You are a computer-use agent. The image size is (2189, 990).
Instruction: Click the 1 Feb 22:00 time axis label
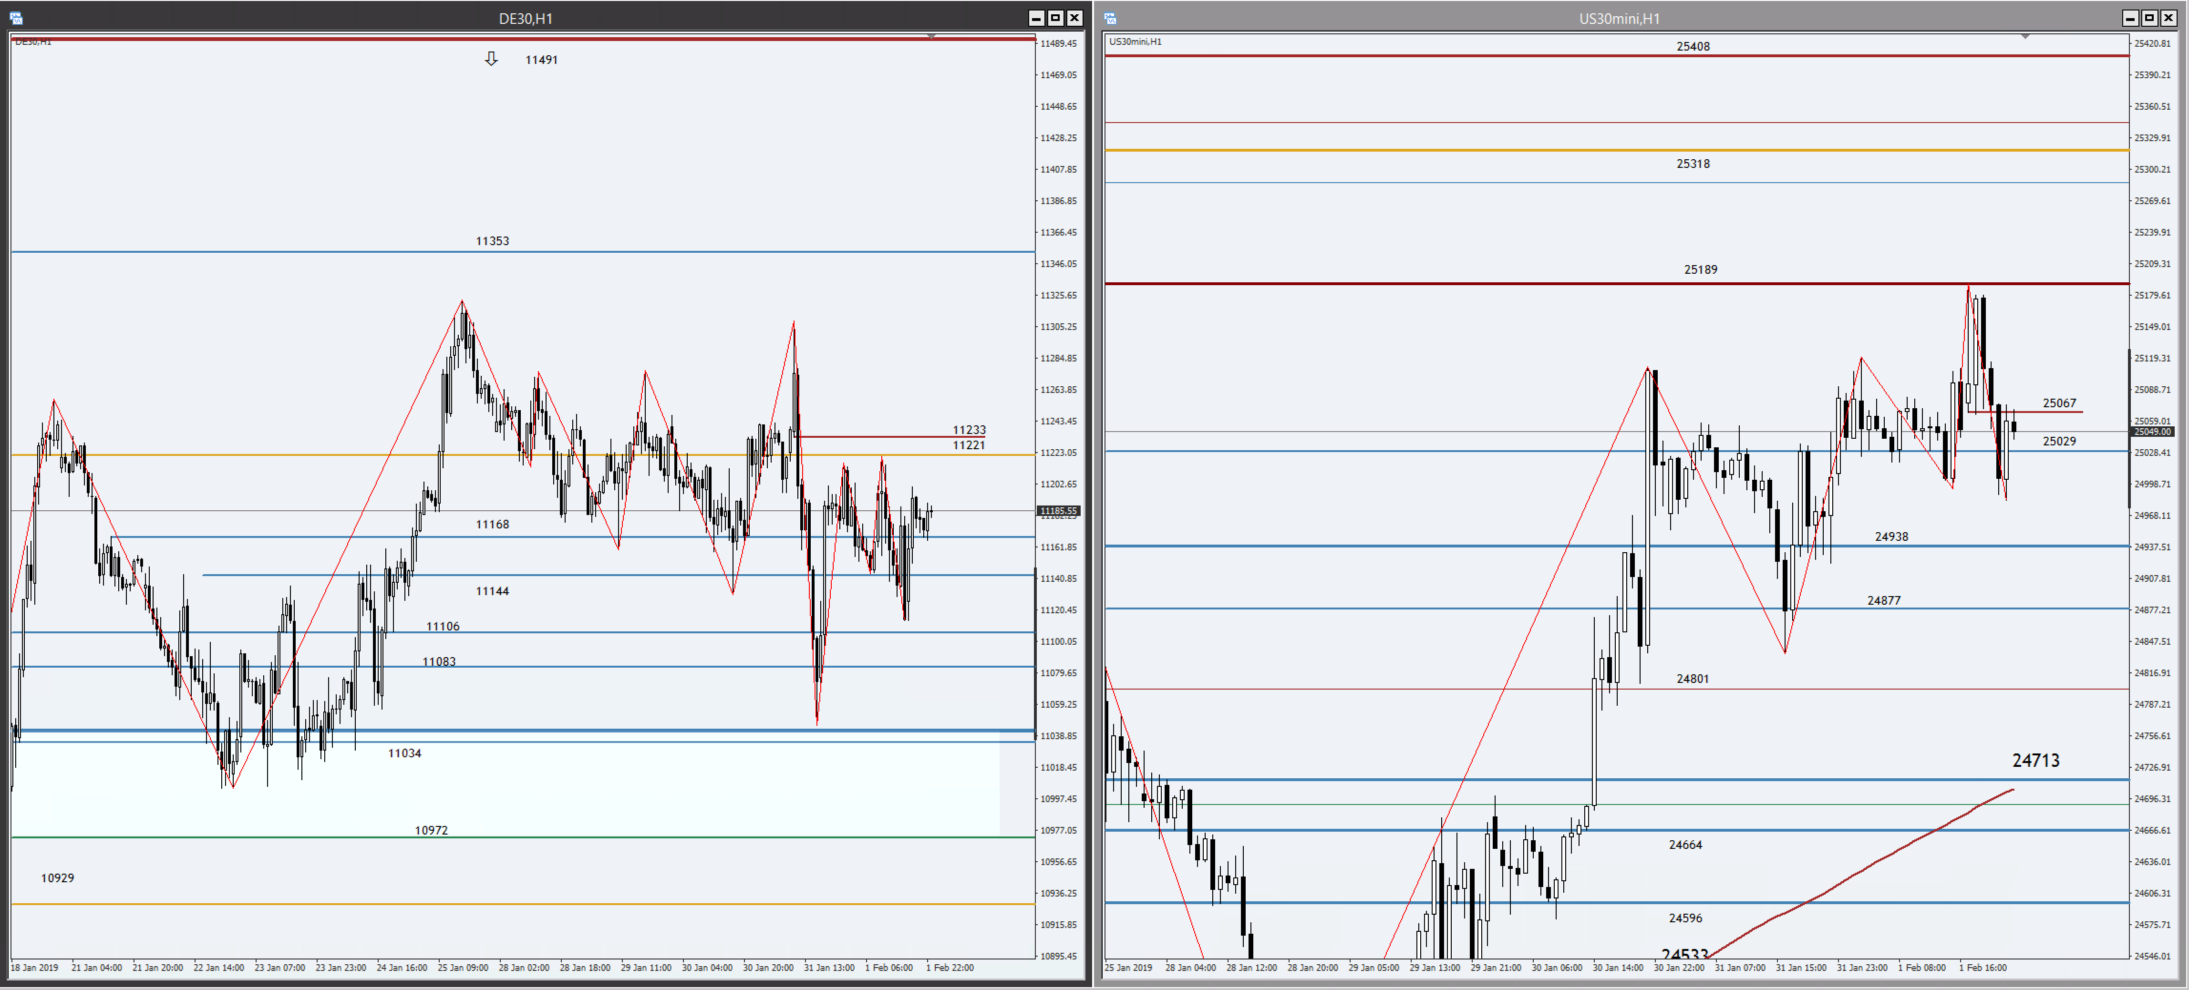(x=949, y=968)
